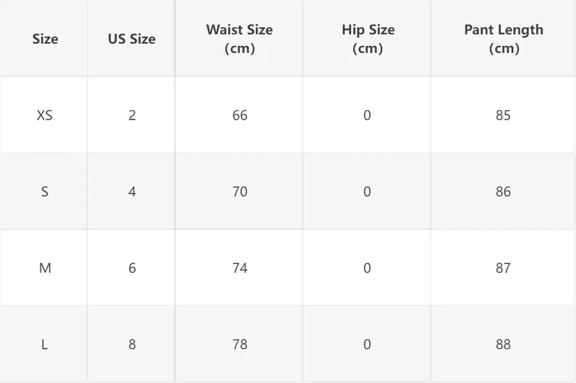This screenshot has width=576, height=383.
Task: Click pant length value 85
Action: [503, 115]
